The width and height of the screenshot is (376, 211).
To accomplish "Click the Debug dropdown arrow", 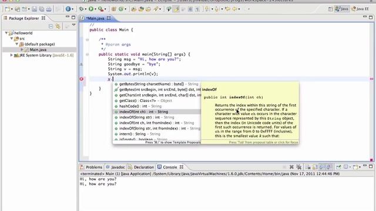I will 86,9.
